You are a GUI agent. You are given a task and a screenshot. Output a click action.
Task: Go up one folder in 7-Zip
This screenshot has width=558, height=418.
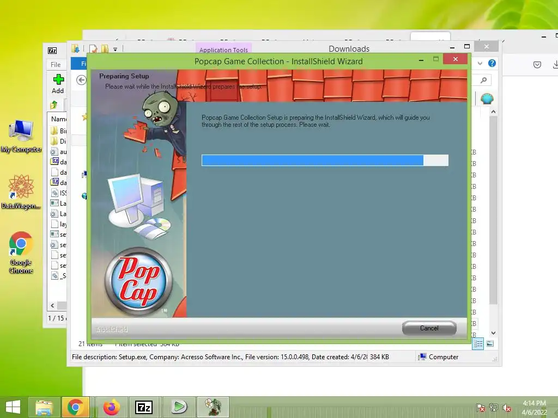tap(54, 105)
